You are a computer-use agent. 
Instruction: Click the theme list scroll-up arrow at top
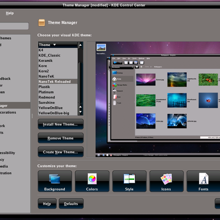pos(80,45)
